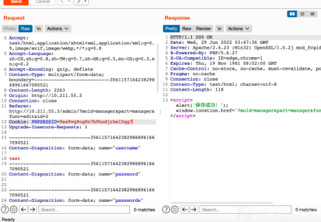The height and width of the screenshot is (222, 321).
Task: Click the Date header in Response
Action: tap(219, 43)
